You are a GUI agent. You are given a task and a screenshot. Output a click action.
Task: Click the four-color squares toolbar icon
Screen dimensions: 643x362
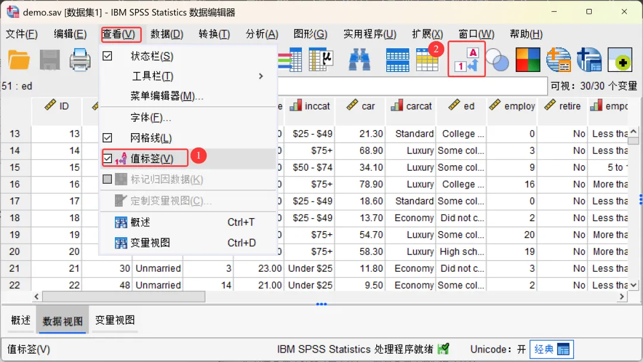coord(527,60)
